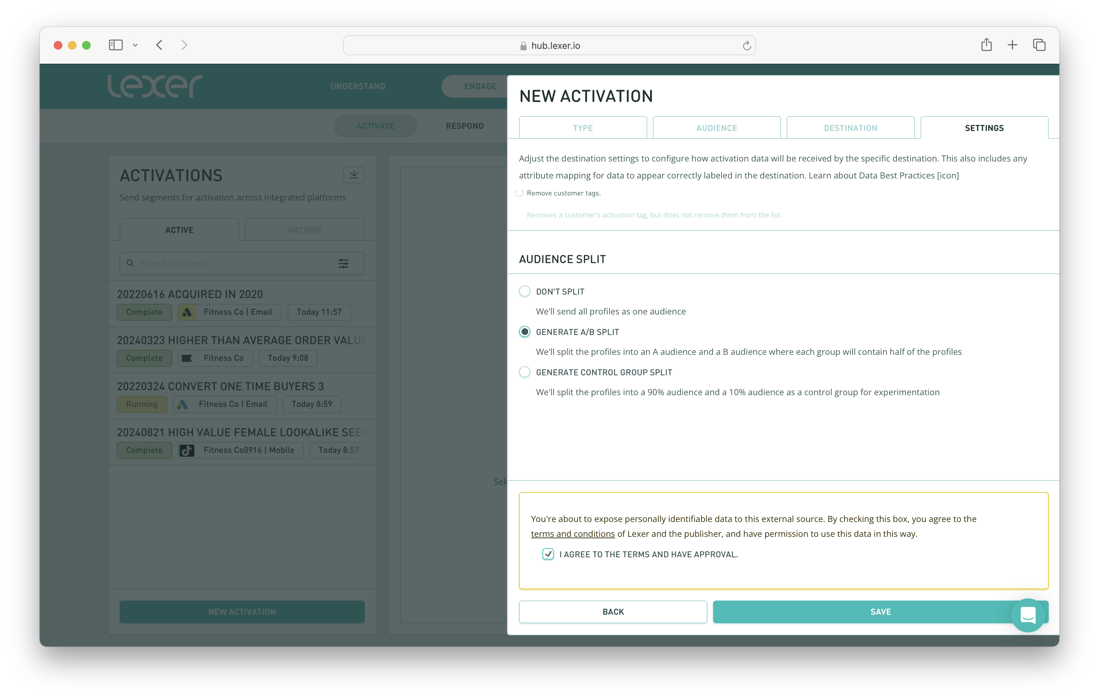
Task: Open the 20220616 Acquired in 2020 activation
Action: click(242, 303)
